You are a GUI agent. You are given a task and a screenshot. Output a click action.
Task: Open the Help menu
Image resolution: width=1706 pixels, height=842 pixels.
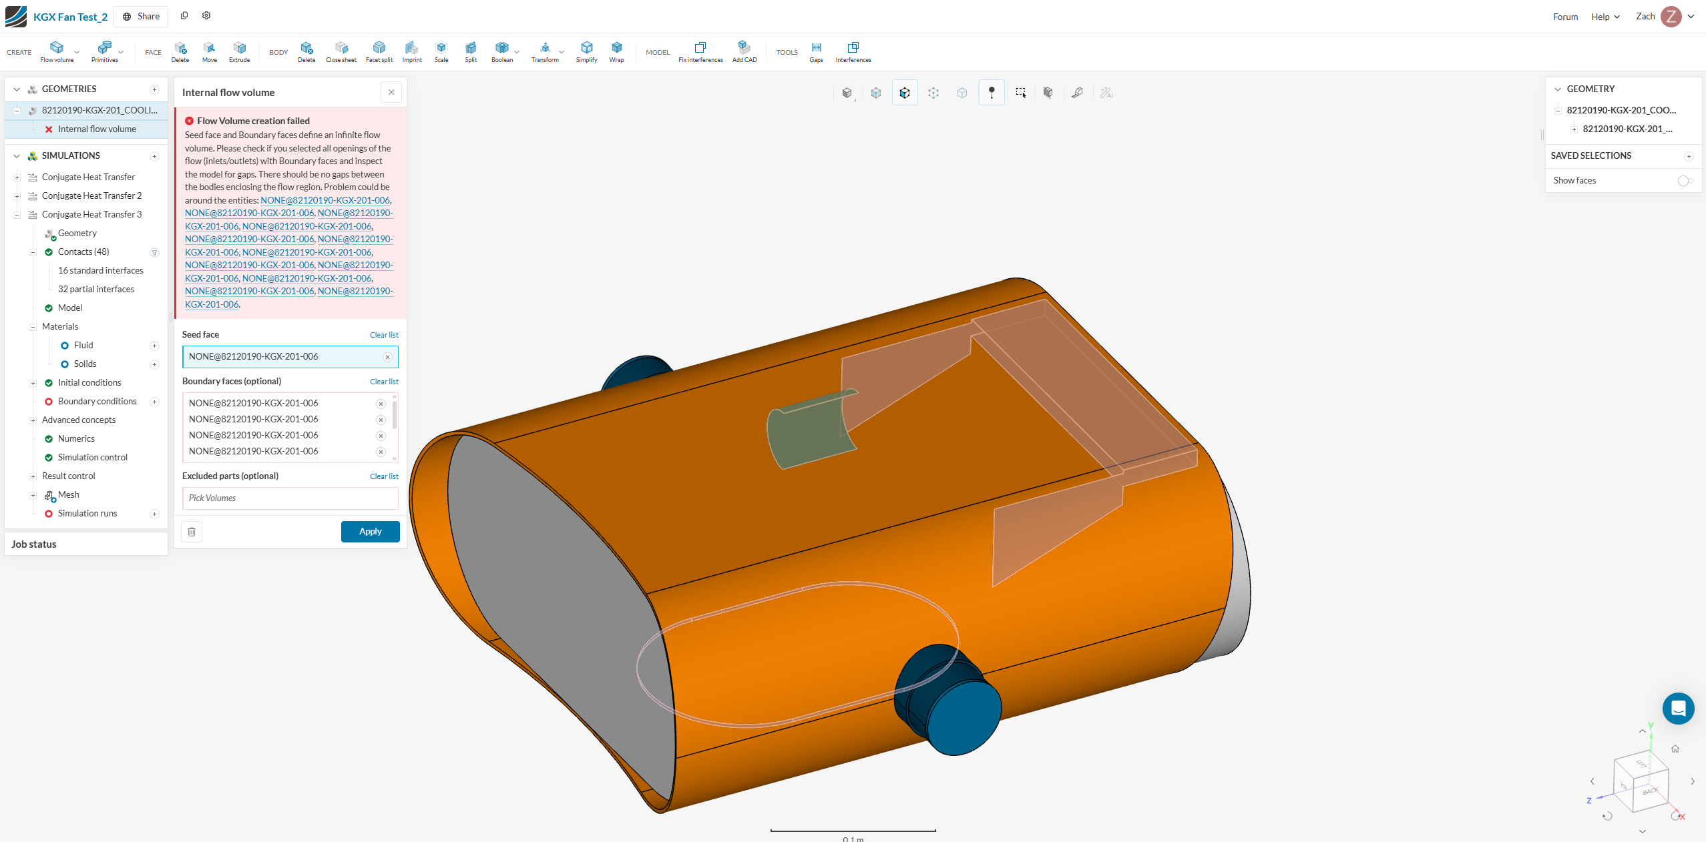(x=1605, y=17)
